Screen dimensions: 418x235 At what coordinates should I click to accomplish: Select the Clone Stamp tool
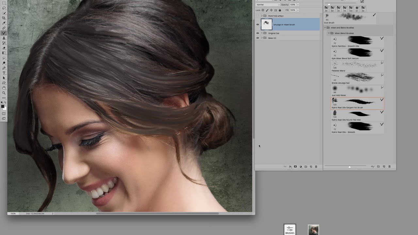[4, 38]
